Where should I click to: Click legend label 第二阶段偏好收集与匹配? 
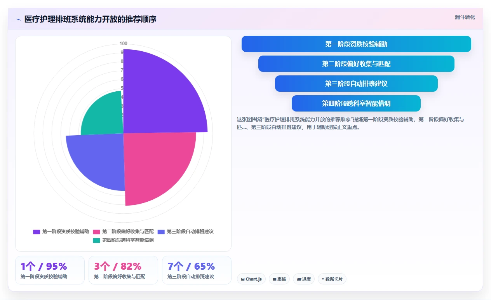(x=128, y=232)
